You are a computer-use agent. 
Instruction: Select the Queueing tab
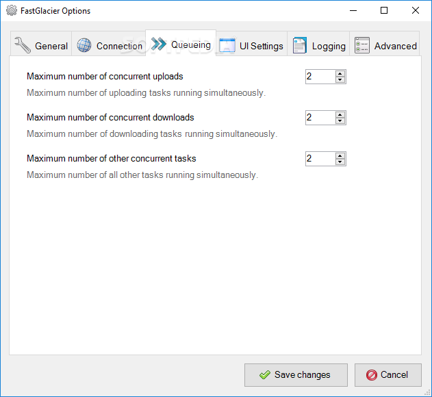point(181,43)
